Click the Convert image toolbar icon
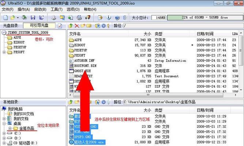 click(71, 18)
